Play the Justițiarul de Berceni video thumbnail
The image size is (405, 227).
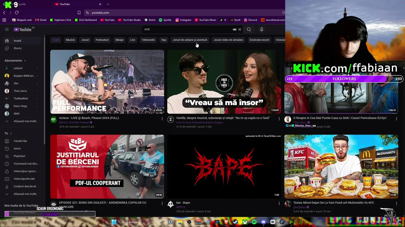click(107, 167)
